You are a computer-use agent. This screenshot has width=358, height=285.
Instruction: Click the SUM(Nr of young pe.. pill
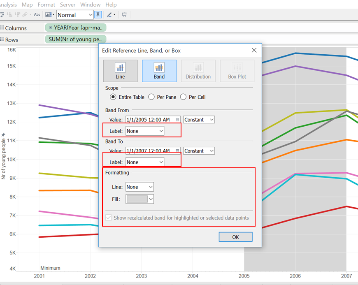(x=76, y=39)
